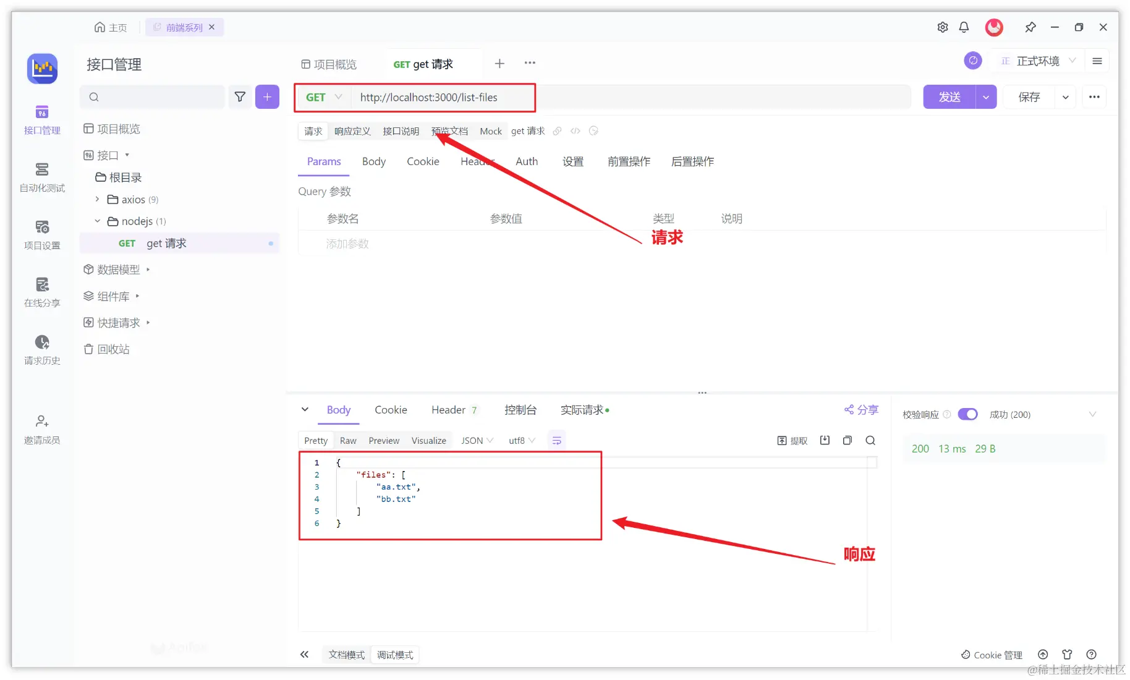Switch to 调试模式

[x=395, y=655]
